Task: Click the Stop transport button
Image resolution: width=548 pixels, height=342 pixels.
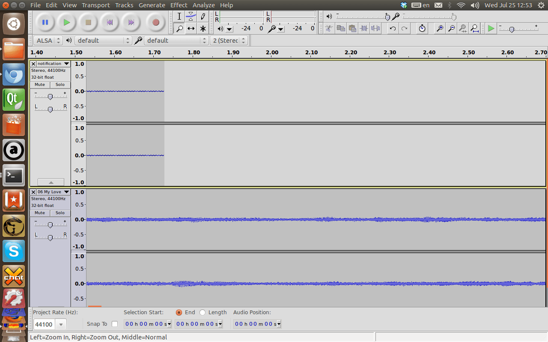Action: (x=88, y=22)
